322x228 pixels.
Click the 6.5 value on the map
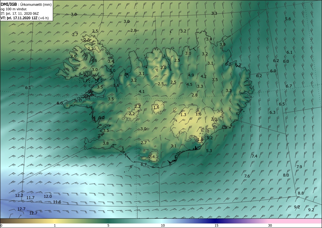282,104
